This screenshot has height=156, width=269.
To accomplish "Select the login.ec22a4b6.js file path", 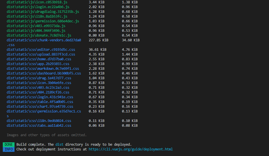I will click(x=38, y=7).
